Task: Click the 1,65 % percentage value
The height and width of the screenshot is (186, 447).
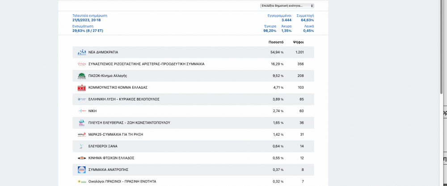Action: pyautogui.click(x=278, y=123)
